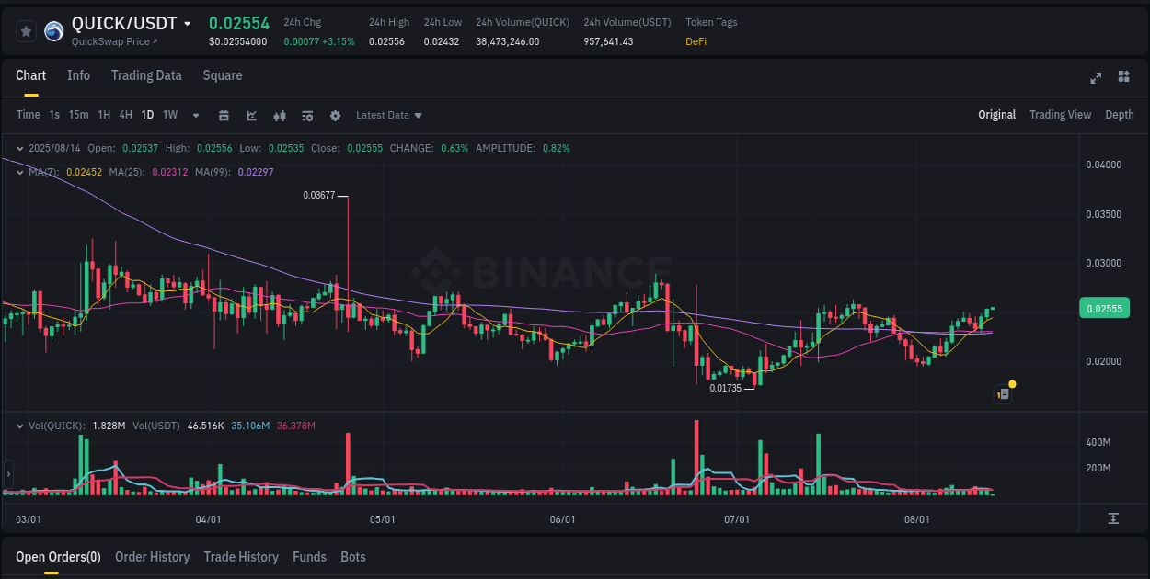Select the 4H timeframe
Screen dimensions: 1150x579
coord(125,115)
